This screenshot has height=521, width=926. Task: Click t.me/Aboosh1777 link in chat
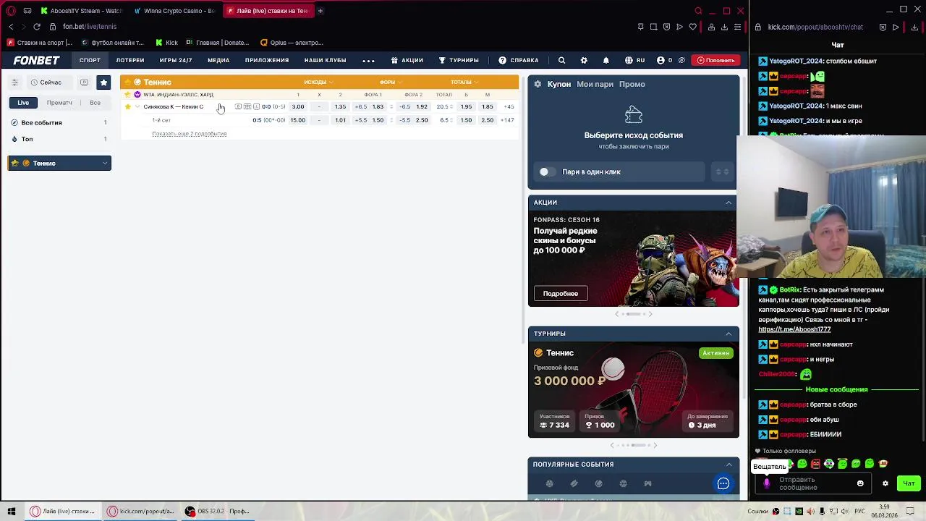point(794,329)
